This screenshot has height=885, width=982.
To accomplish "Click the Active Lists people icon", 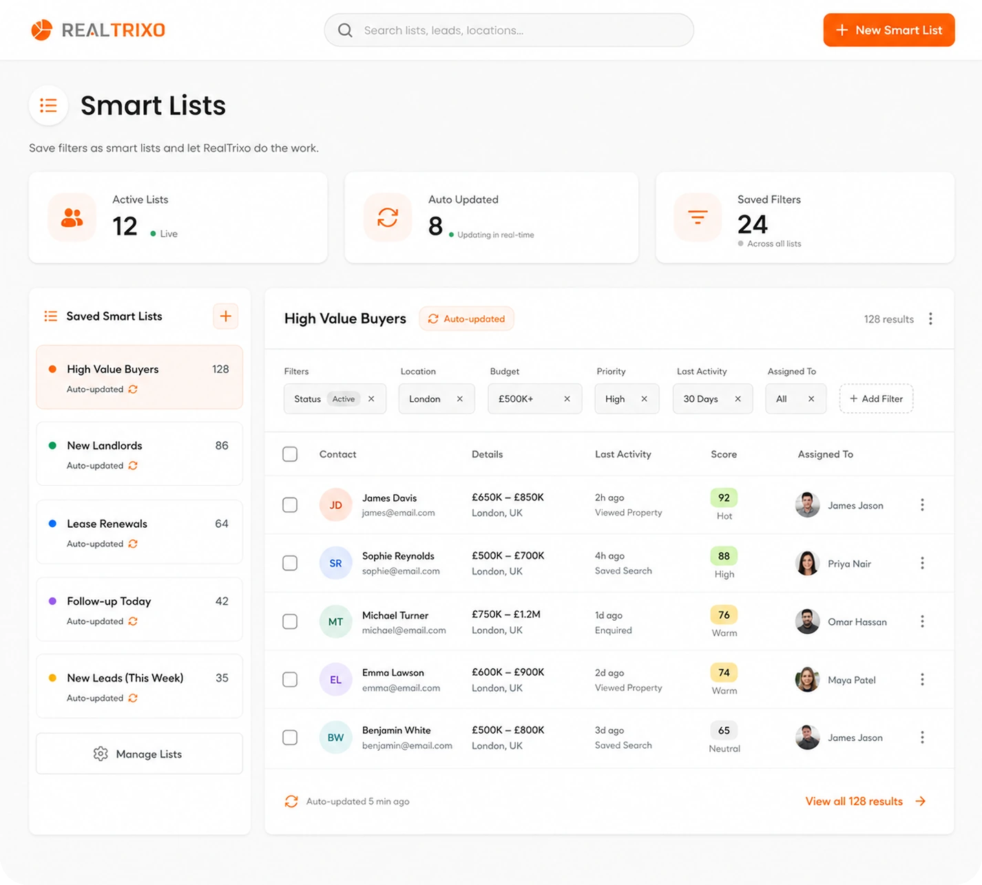I will click(x=72, y=217).
